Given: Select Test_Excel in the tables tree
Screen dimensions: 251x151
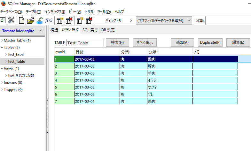Looking at the screenshot, I should coord(16,55).
